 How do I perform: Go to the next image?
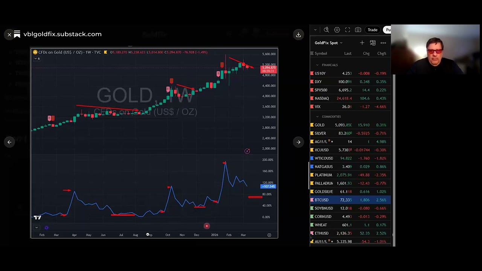tap(298, 142)
